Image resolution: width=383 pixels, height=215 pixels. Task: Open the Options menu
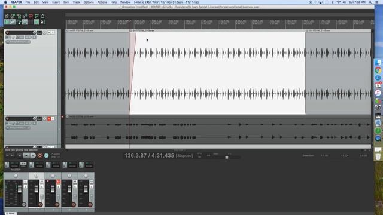(x=89, y=2)
